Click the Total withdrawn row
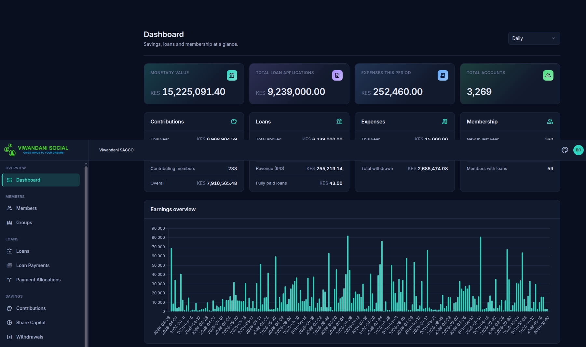The height and width of the screenshot is (347, 586). (x=404, y=169)
